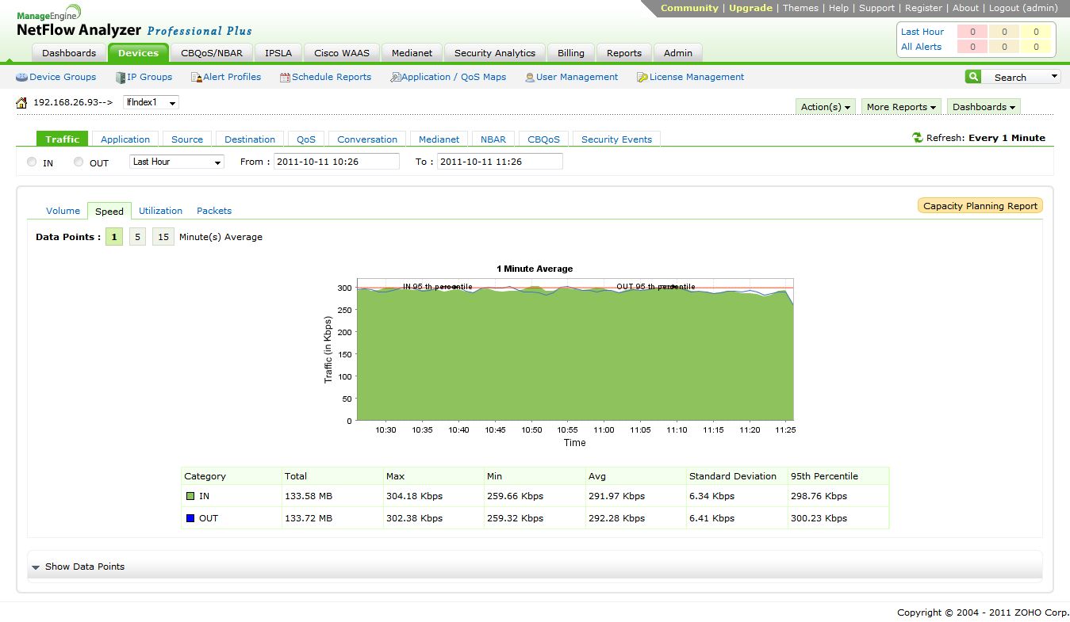Switch to the Source sub-tab
The image size is (1070, 622).
tap(187, 139)
